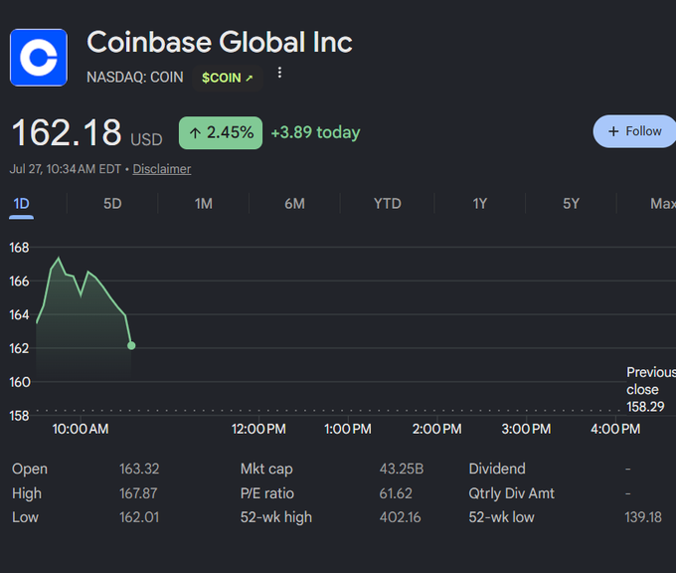
Task: Open the Disclaimer link
Action: click(x=162, y=169)
